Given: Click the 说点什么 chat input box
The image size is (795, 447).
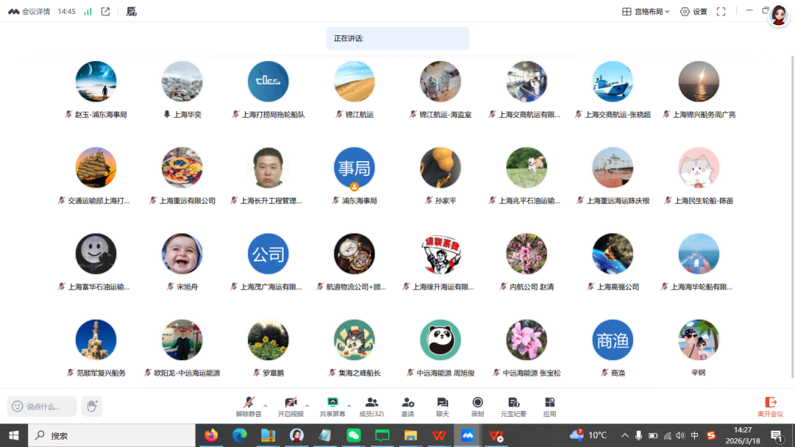Looking at the screenshot, I should click(43, 406).
